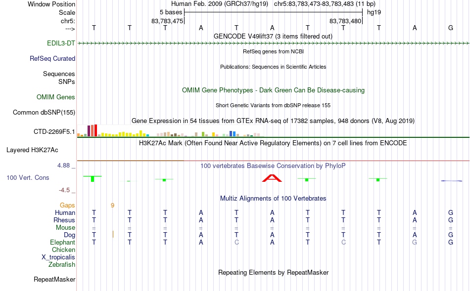Open the RefSeq Curated track label
Viewport: 470px width, 291px height.
(x=52, y=58)
